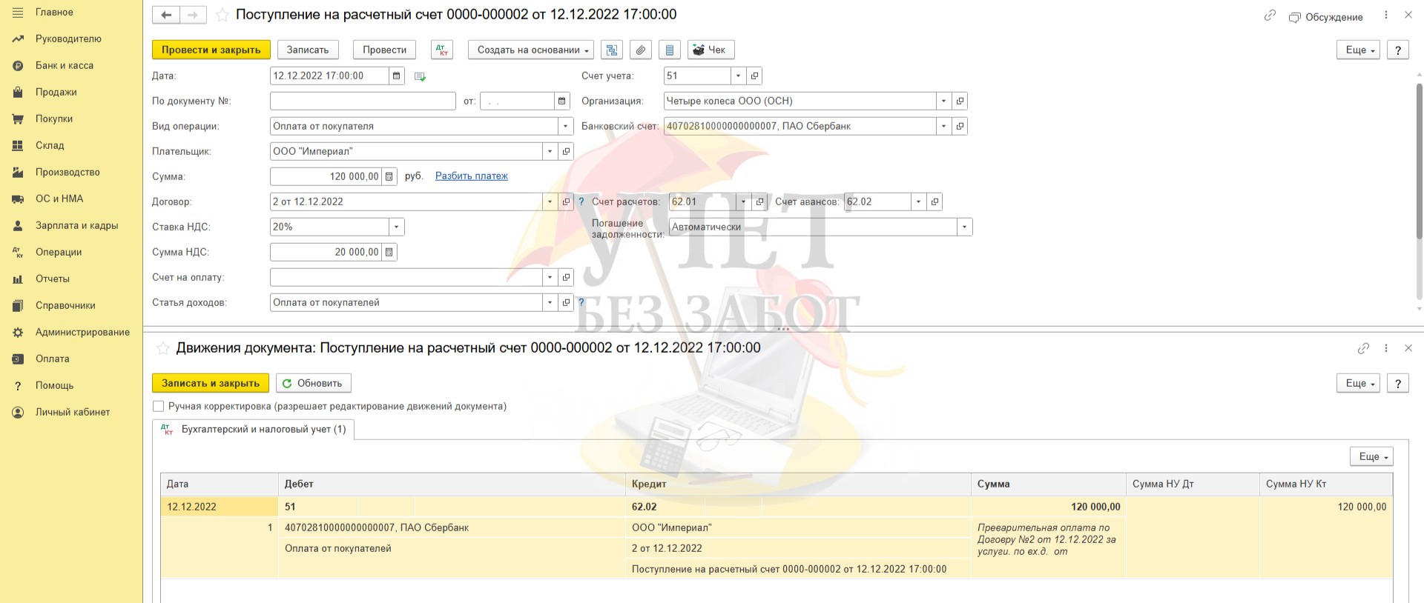This screenshot has width=1424, height=603.
Task: Click the link icon near Обсуждение
Action: click(x=1270, y=16)
